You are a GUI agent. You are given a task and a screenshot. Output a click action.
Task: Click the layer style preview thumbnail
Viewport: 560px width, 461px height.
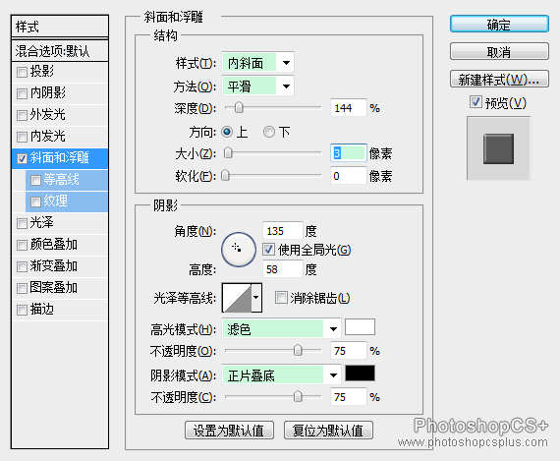[498, 148]
